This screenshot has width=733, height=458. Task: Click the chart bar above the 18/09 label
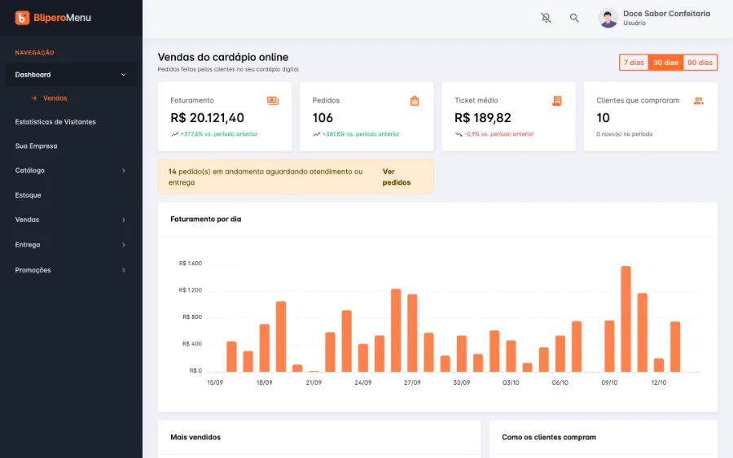click(264, 348)
